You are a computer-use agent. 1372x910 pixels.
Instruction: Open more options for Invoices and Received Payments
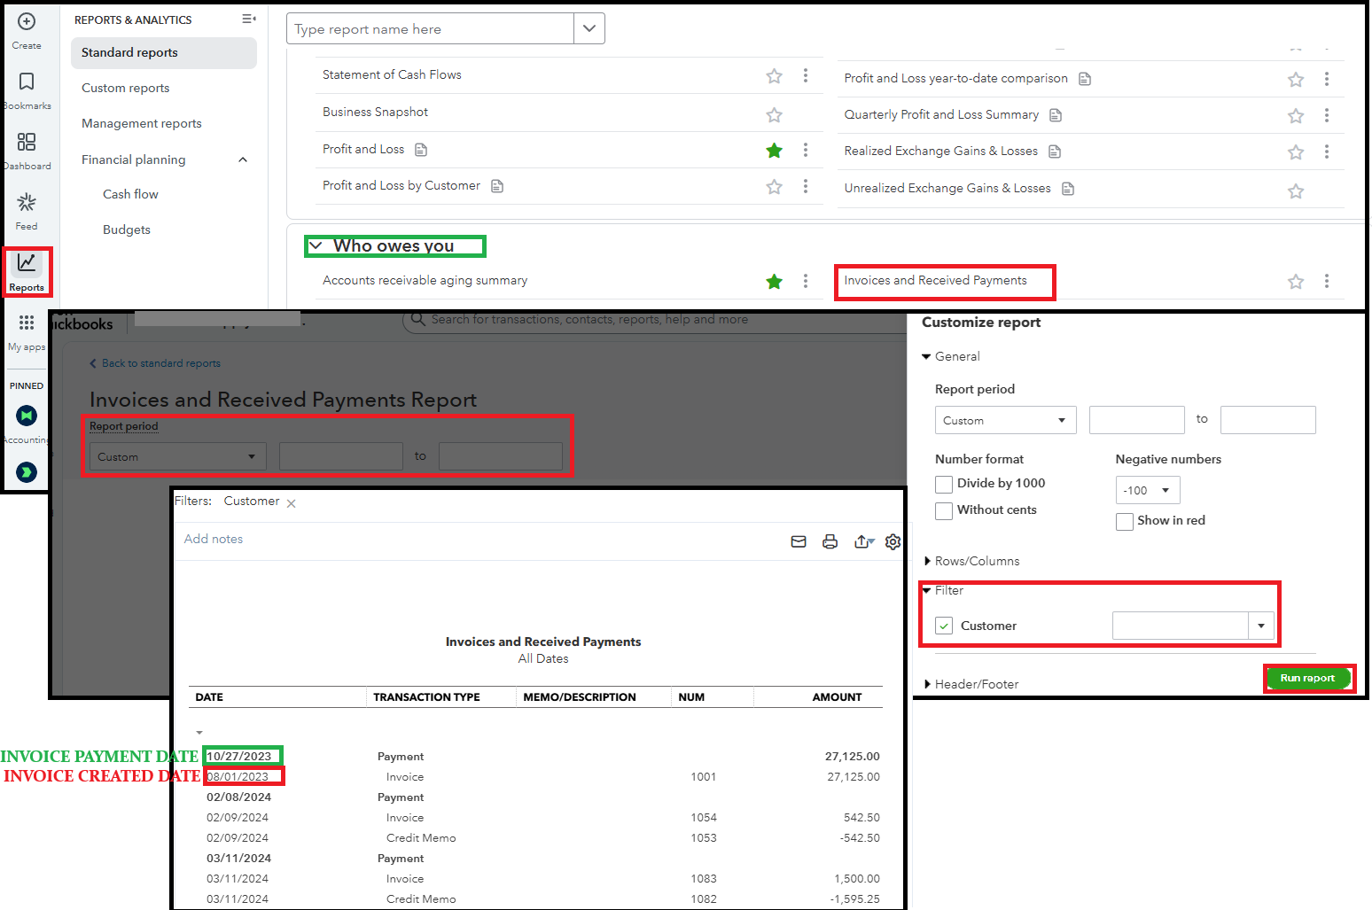point(1326,281)
